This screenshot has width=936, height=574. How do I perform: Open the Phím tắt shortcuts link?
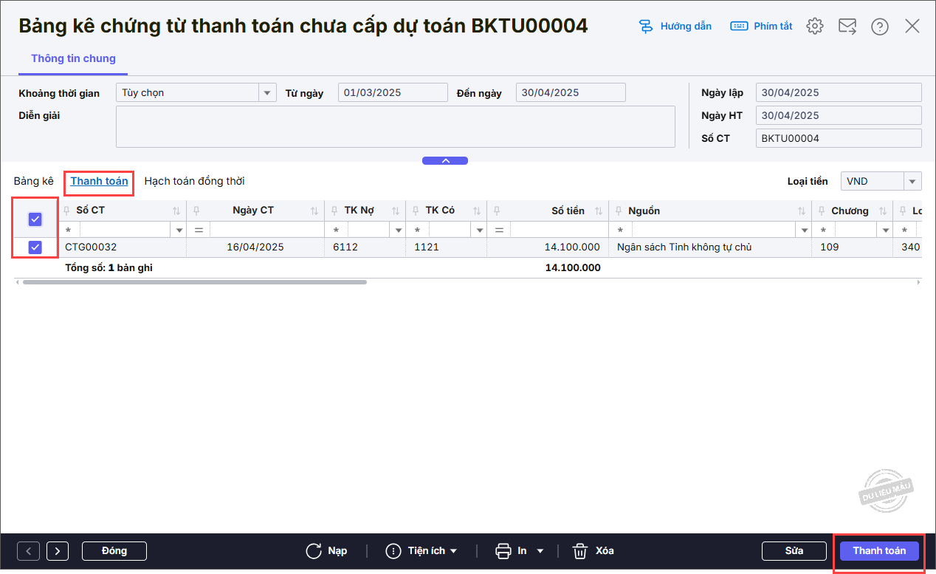pos(761,26)
